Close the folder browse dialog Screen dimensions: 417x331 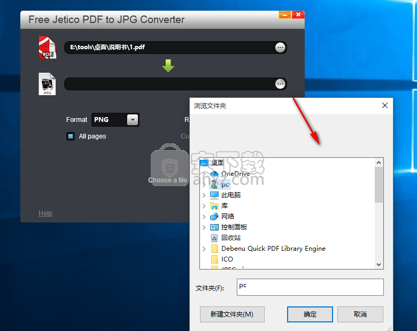384,105
